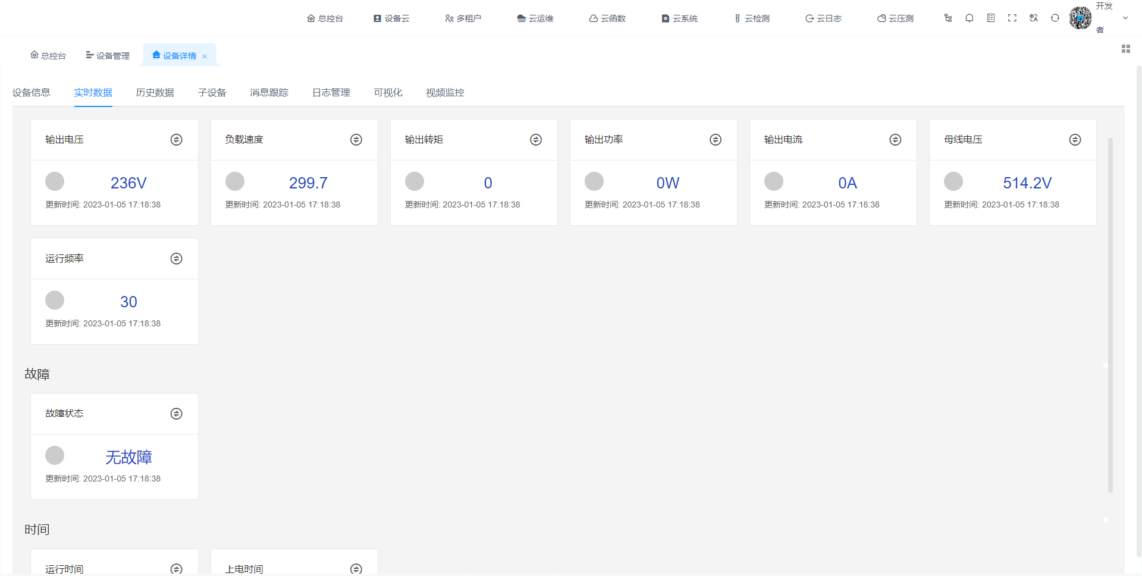Open 设备云 in the top menu
This screenshot has width=1142, height=576.
point(391,18)
